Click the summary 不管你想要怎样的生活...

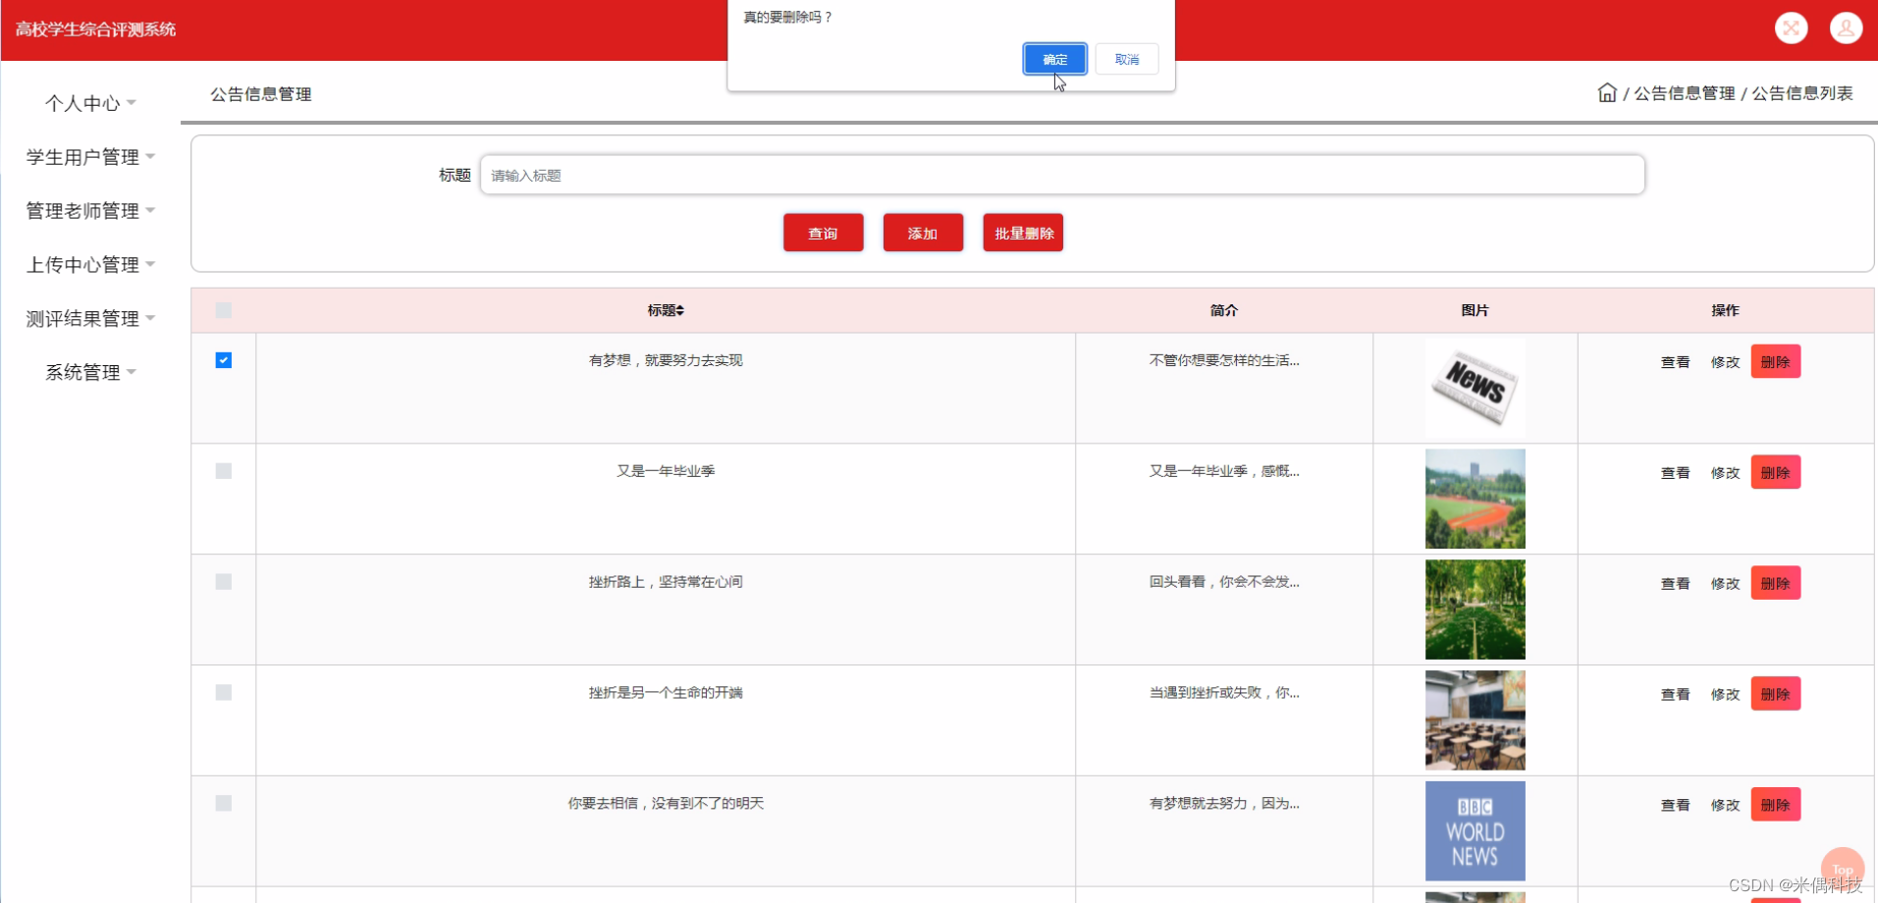1224,360
